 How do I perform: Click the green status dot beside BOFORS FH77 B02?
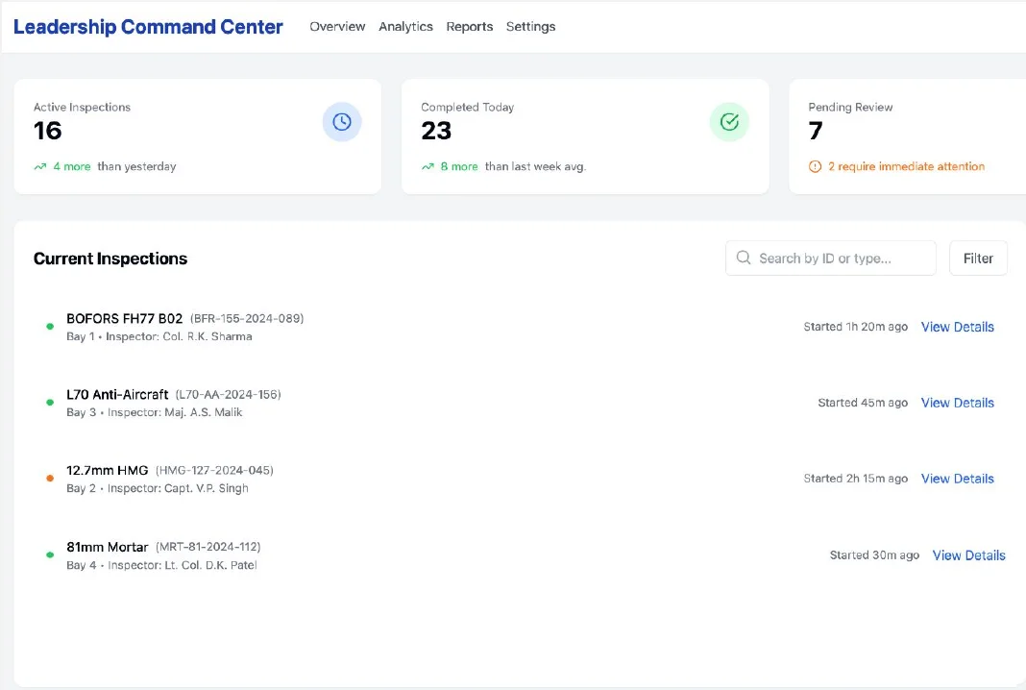pyautogui.click(x=49, y=327)
